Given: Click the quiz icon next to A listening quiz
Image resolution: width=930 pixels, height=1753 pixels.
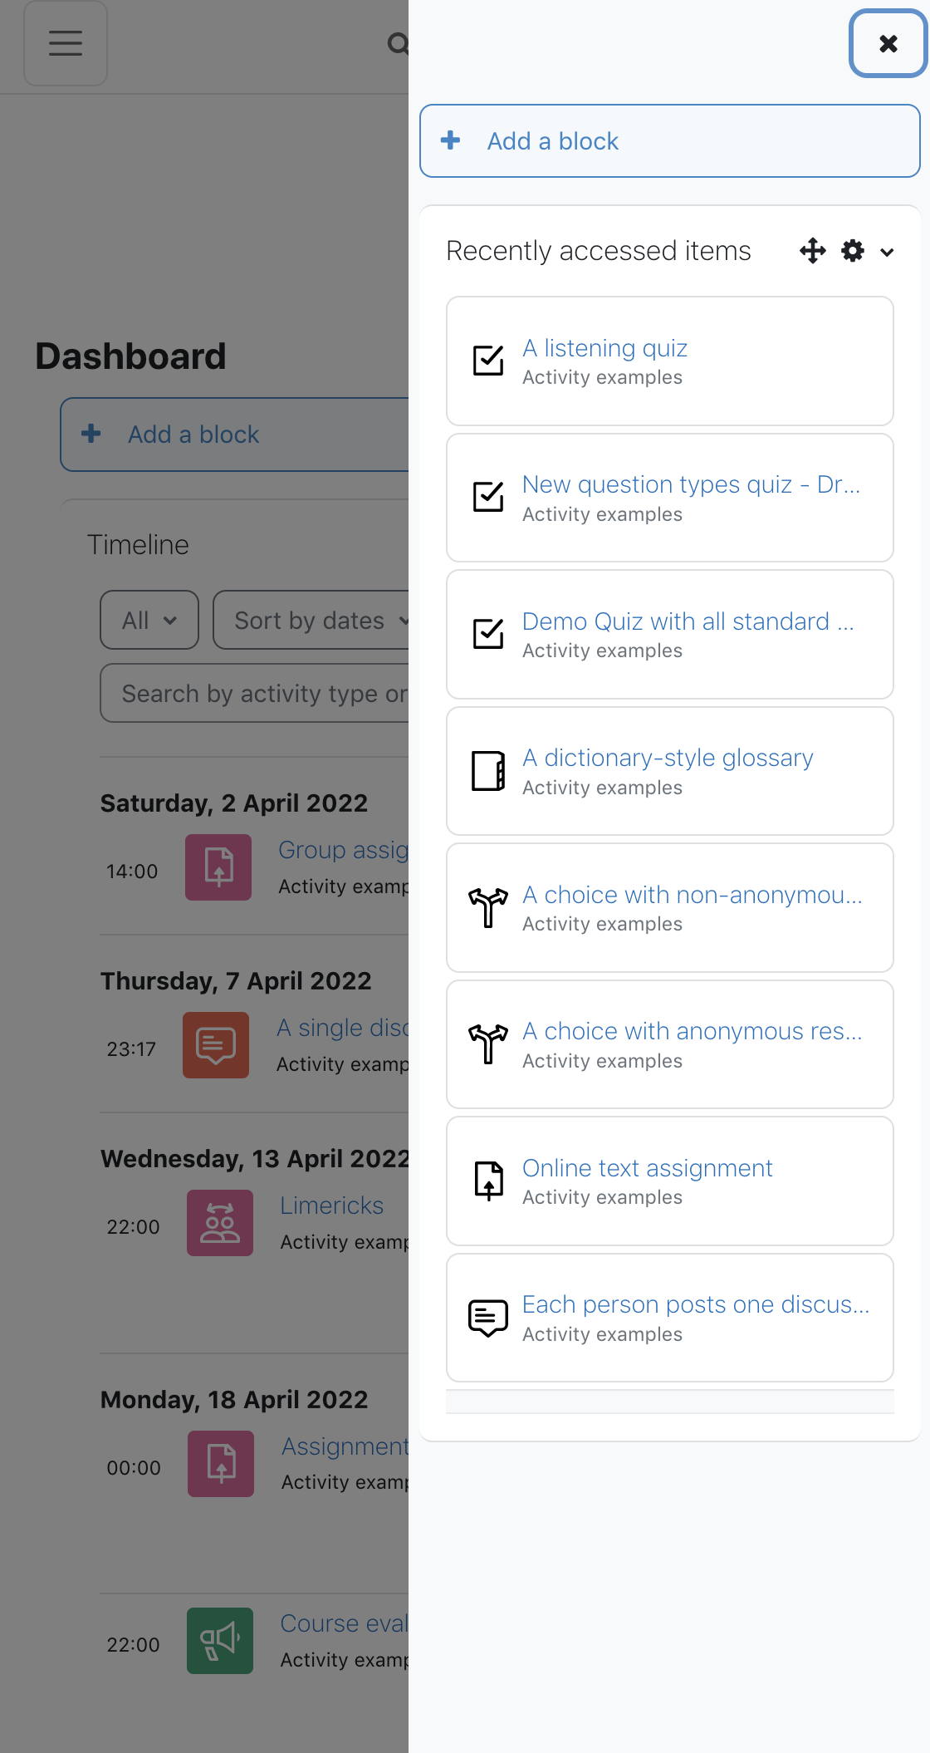Looking at the screenshot, I should (488, 361).
